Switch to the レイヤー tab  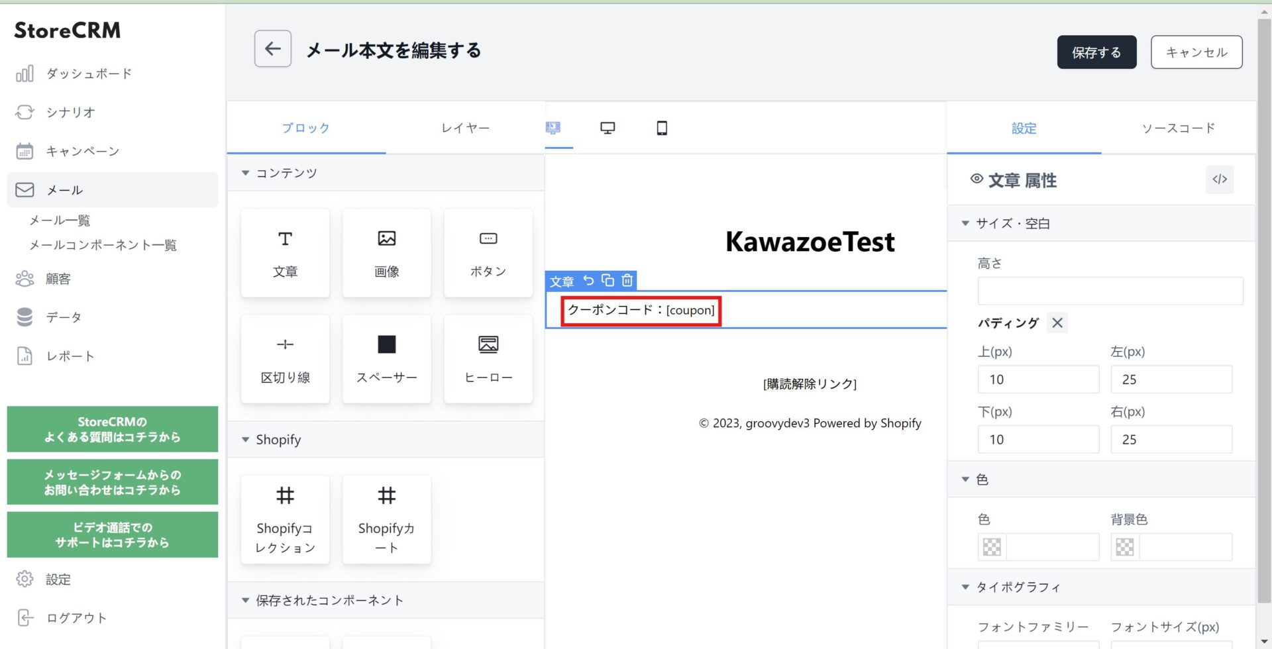click(x=465, y=128)
